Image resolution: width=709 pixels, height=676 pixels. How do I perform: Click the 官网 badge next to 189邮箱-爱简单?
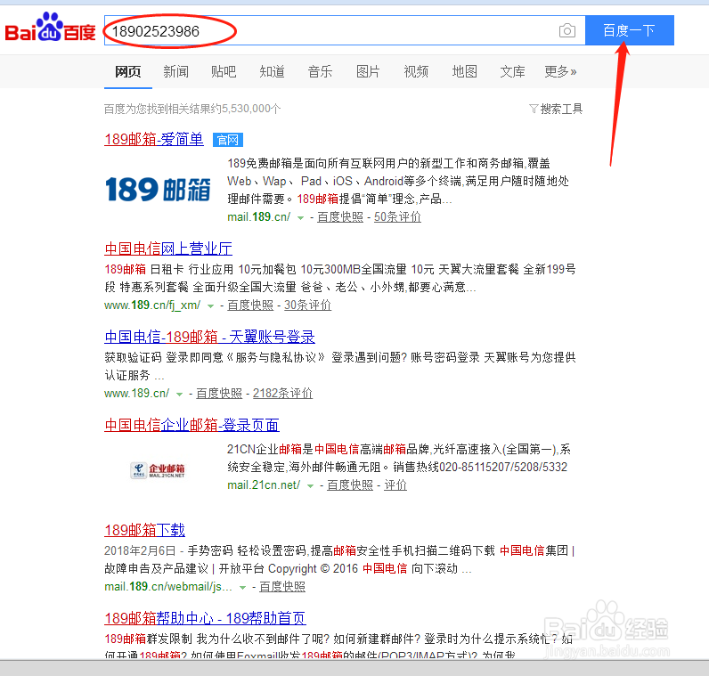(x=228, y=140)
